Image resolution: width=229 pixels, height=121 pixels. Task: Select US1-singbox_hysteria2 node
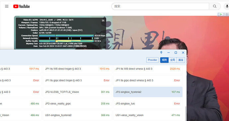[x=77, y=115]
